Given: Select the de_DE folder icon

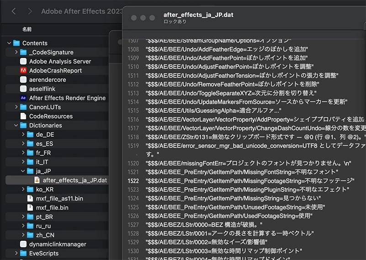Looking at the screenshot, I should (x=30, y=134).
